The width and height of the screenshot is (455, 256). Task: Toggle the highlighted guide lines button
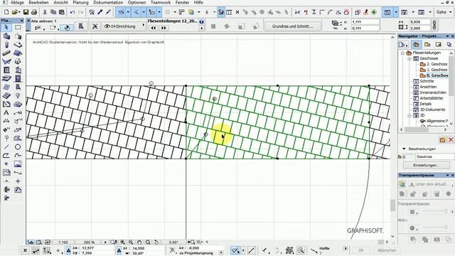(x=122, y=12)
